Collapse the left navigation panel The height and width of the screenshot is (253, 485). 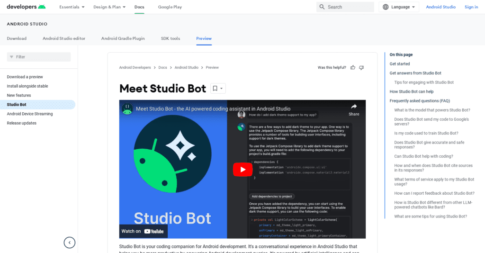pyautogui.click(x=70, y=243)
